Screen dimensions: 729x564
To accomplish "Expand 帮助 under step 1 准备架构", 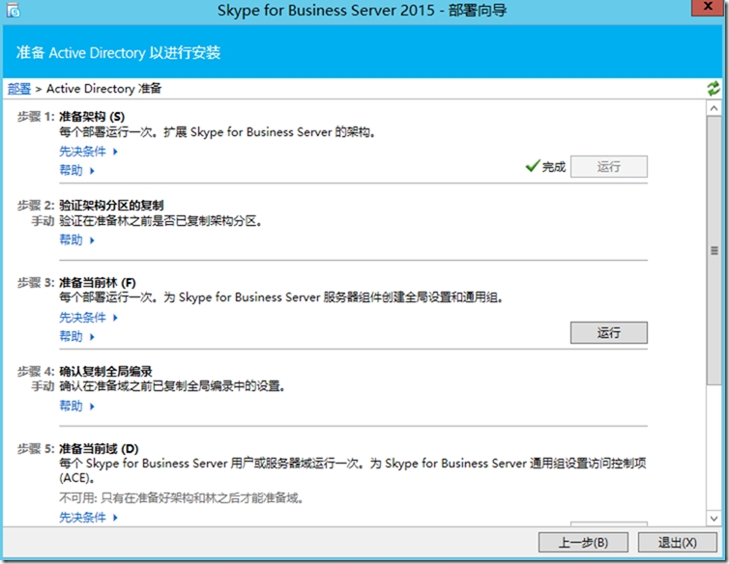I will [76, 171].
